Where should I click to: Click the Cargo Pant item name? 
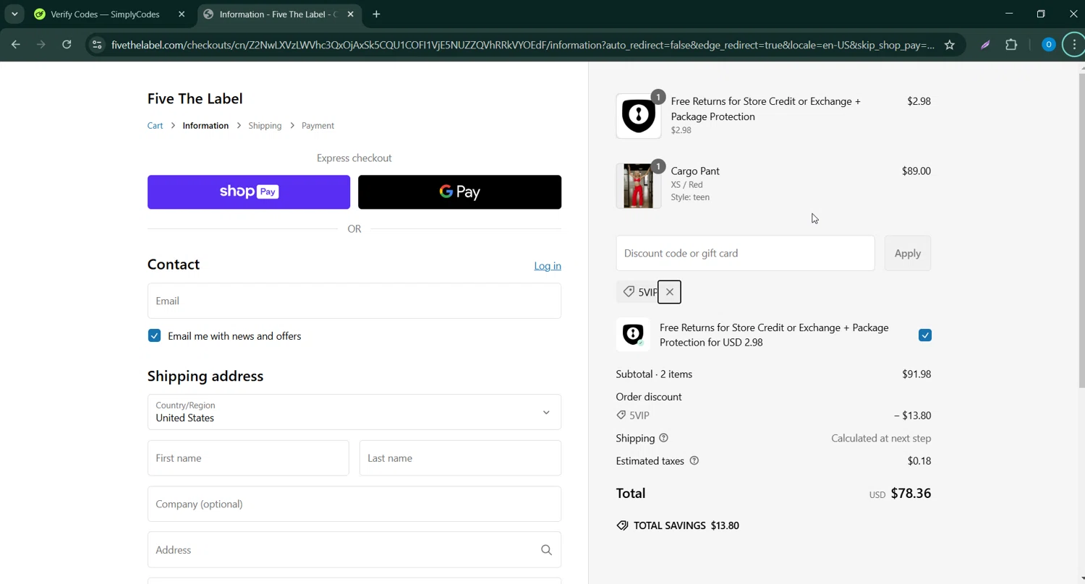695,171
